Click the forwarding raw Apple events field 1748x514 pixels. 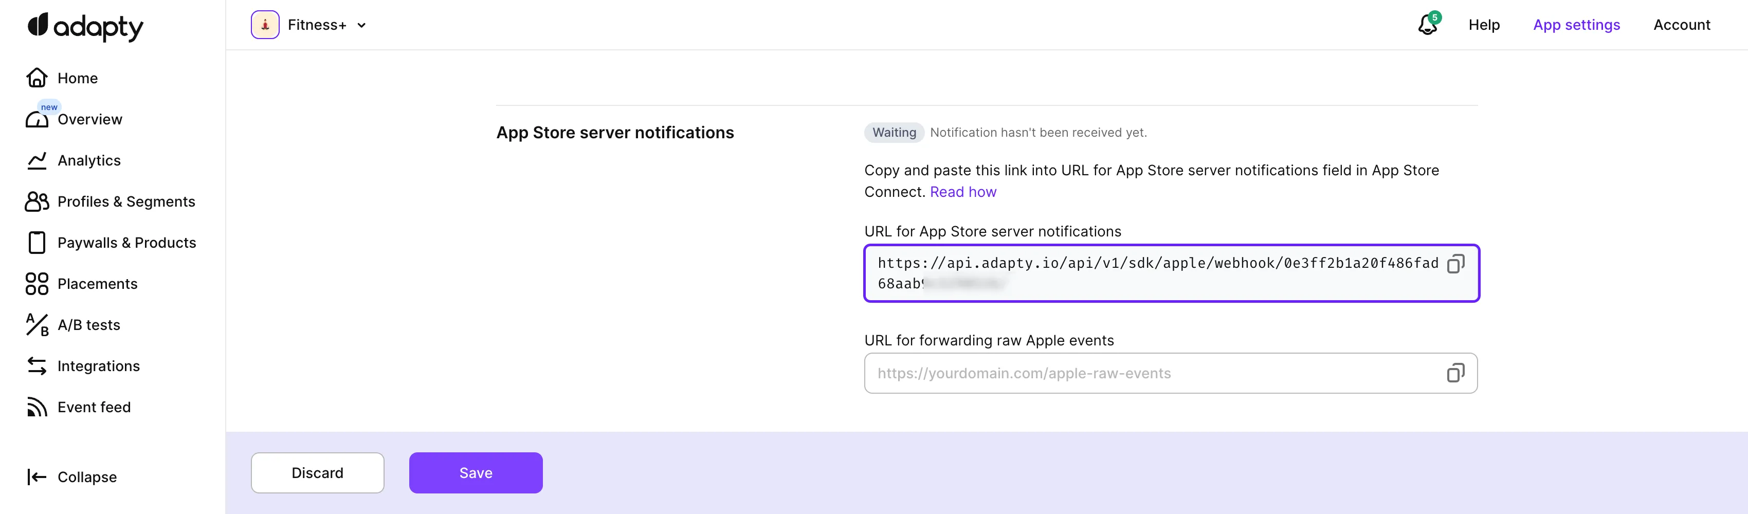(x=1154, y=373)
